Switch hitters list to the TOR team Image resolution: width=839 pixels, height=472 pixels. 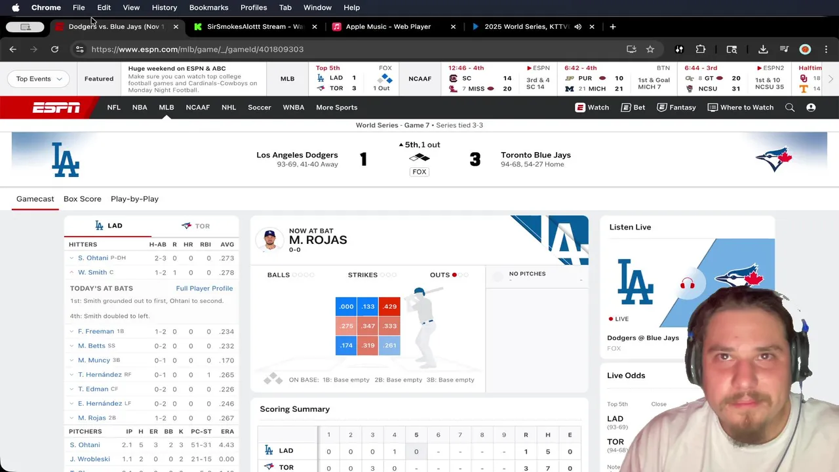(x=195, y=226)
